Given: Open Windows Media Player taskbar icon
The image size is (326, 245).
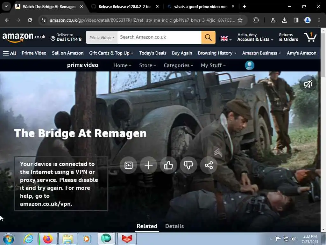Looking at the screenshot, I should pyautogui.click(x=87, y=239).
